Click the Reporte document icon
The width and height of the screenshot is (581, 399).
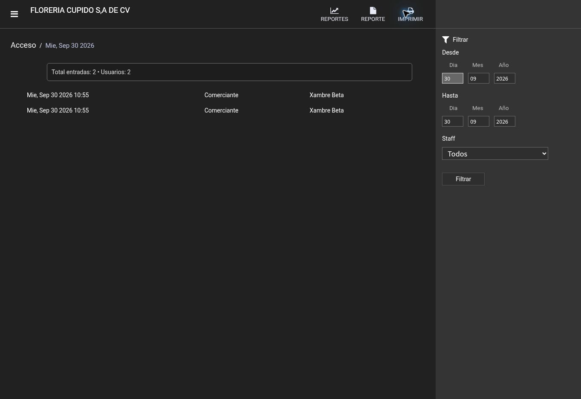tap(373, 11)
